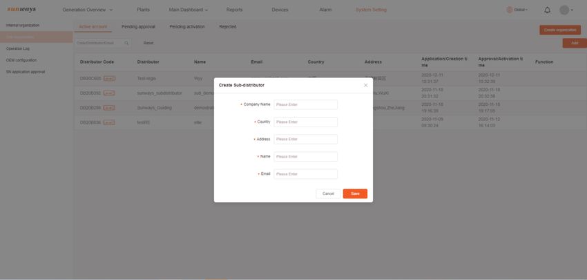
Task: Focus the Name input field
Action: click(x=305, y=157)
